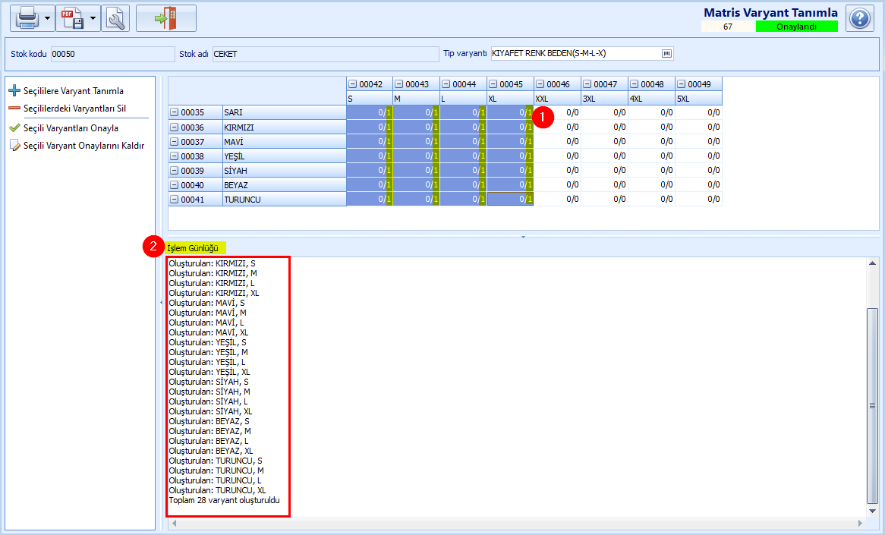Select the SARI / S variant cell
885x535 pixels.
coord(370,112)
